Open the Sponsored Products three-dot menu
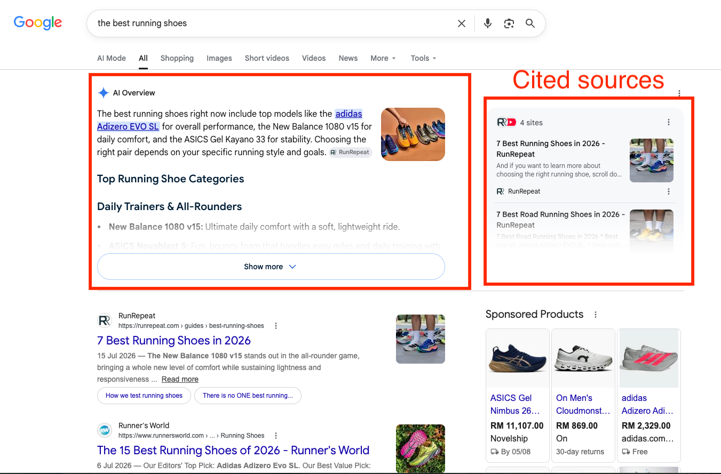The image size is (721, 474). point(596,315)
